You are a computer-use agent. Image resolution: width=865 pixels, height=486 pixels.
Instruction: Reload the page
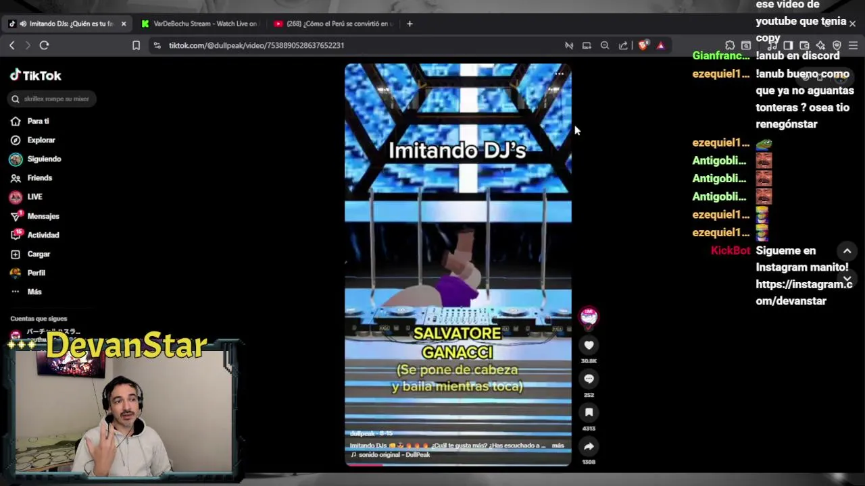(44, 45)
